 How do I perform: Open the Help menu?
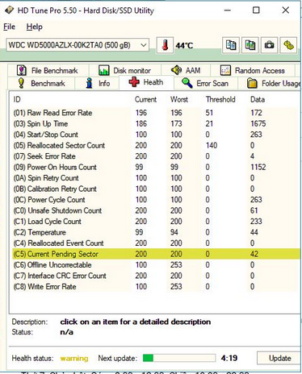point(34,27)
